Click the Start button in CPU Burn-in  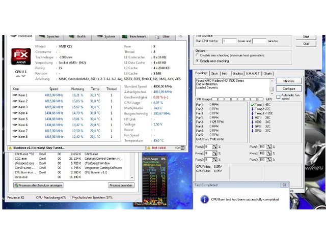point(306,37)
